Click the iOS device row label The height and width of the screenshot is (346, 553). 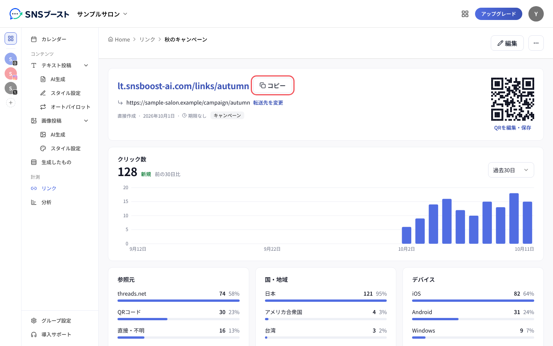(416, 294)
